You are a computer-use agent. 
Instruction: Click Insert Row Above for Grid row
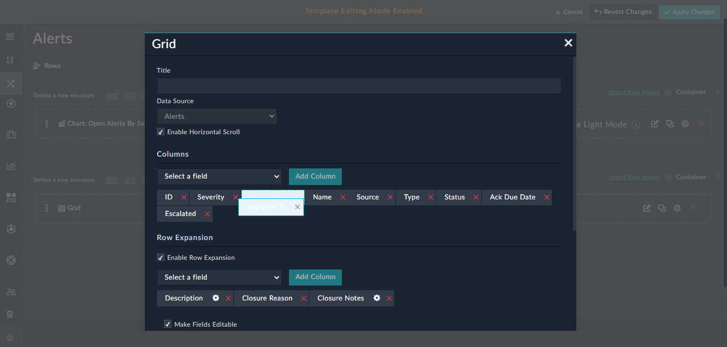634,178
